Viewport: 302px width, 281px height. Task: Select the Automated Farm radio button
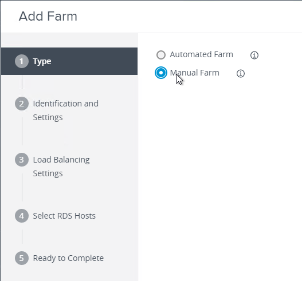pyautogui.click(x=161, y=55)
